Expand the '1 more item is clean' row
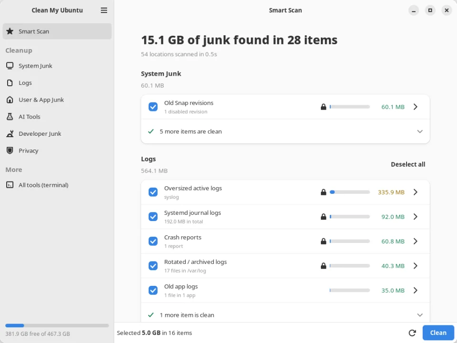 tap(285, 315)
